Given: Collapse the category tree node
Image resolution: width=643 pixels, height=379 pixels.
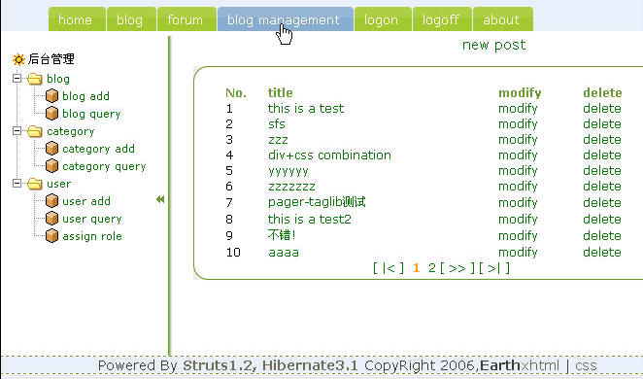Looking at the screenshot, I should tap(17, 130).
